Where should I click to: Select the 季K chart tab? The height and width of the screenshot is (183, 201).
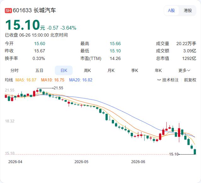135,70
